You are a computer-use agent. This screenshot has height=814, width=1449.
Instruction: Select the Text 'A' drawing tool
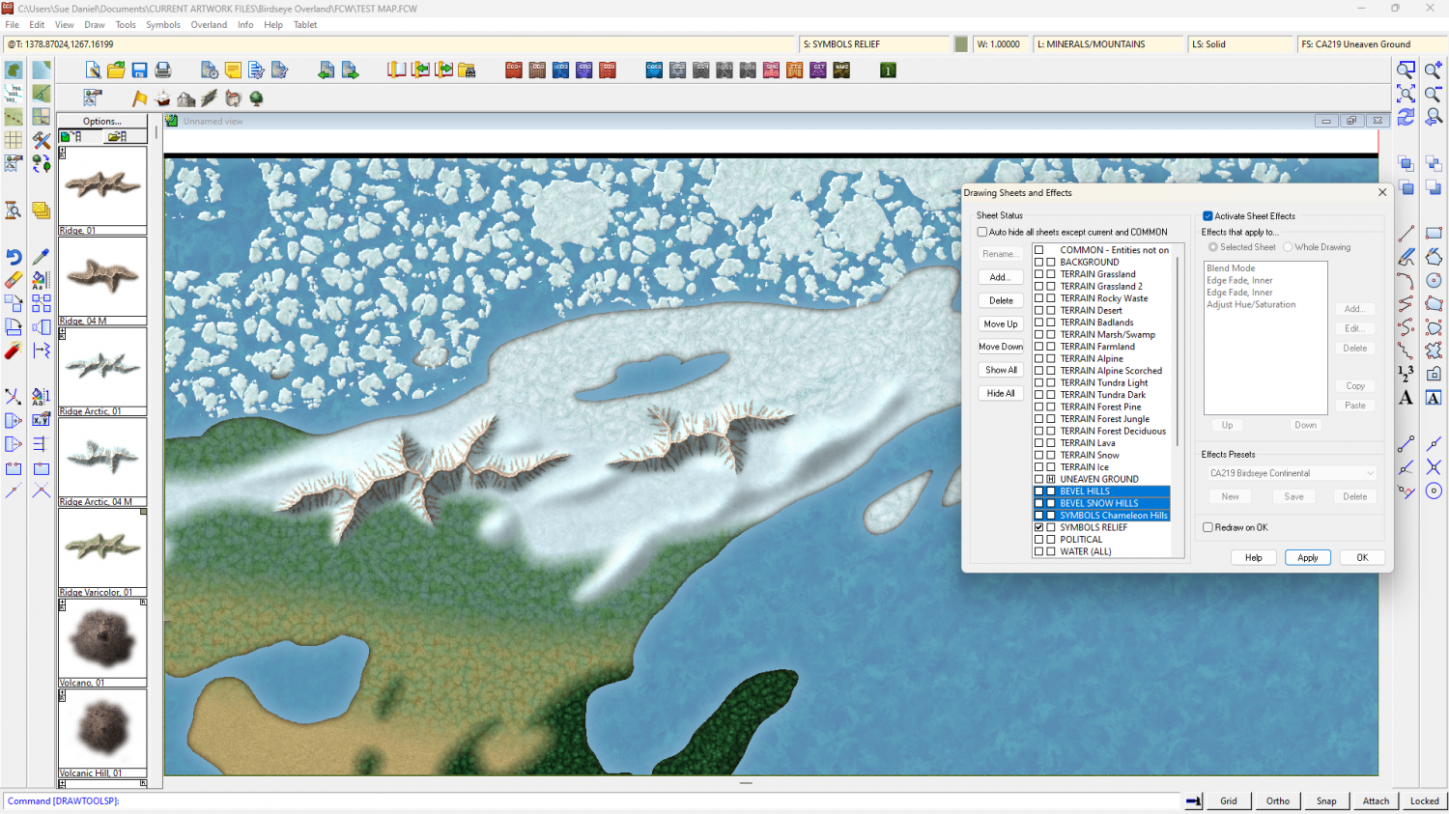pyautogui.click(x=1406, y=398)
